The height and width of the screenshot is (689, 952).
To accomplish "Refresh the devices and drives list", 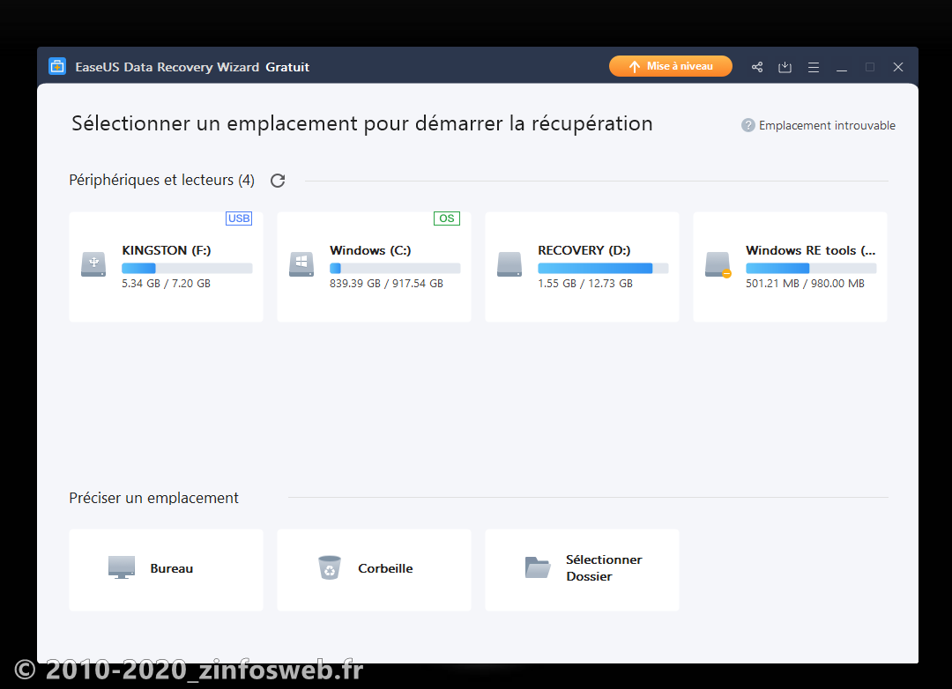I will [278, 181].
